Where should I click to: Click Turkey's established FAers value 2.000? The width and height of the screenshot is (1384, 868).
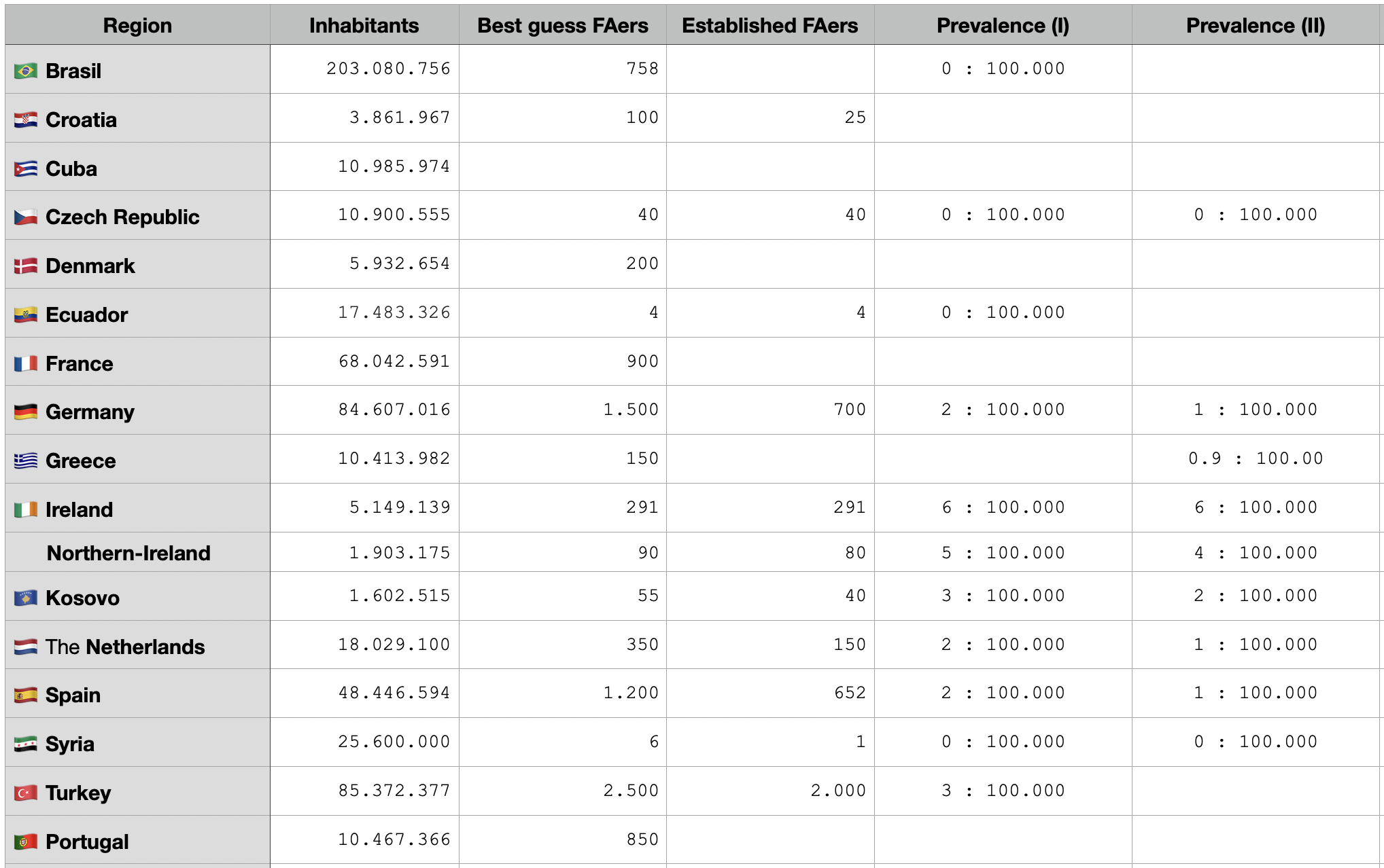click(837, 791)
